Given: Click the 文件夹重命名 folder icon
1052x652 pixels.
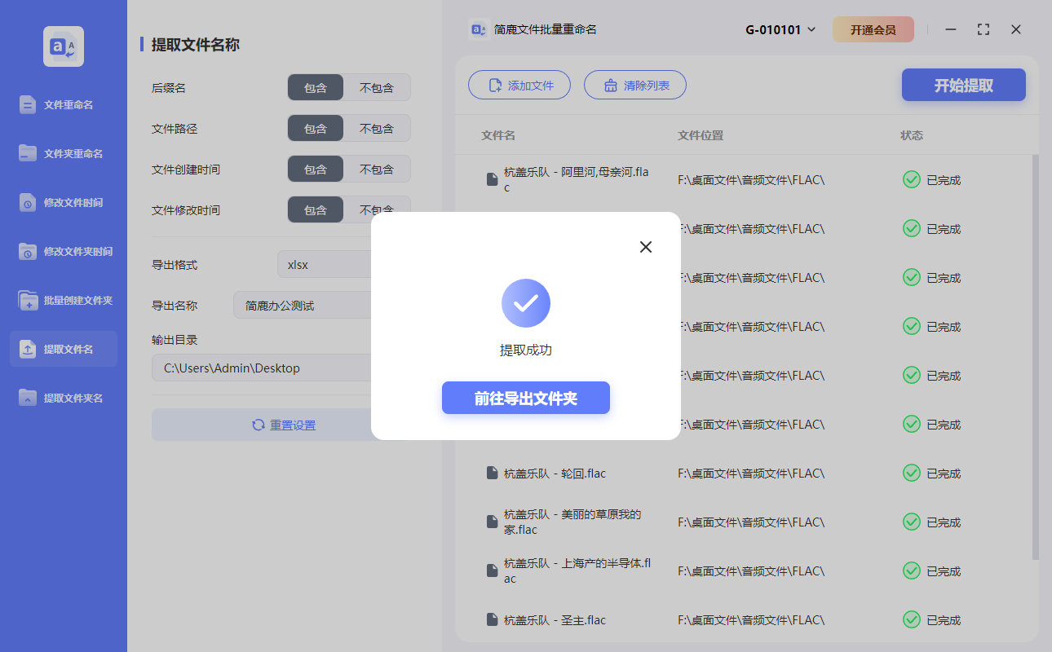Looking at the screenshot, I should pyautogui.click(x=28, y=153).
